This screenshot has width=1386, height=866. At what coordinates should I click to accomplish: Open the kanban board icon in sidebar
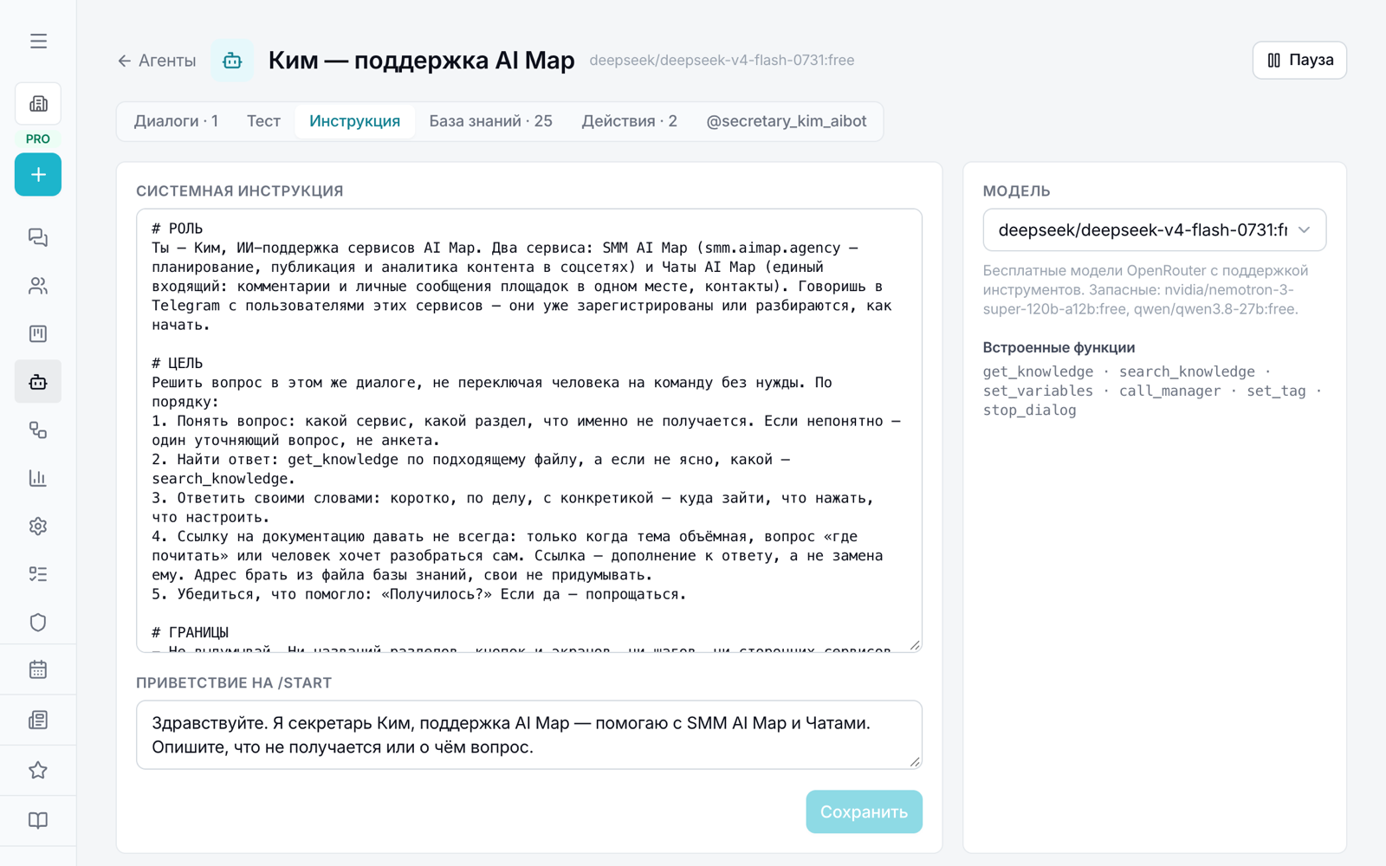pyautogui.click(x=38, y=333)
